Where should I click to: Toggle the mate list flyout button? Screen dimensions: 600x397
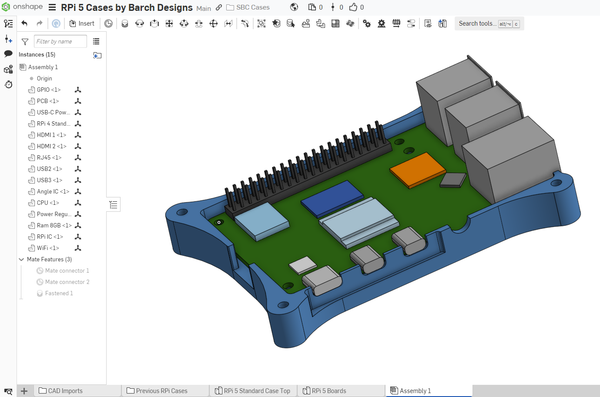point(114,204)
